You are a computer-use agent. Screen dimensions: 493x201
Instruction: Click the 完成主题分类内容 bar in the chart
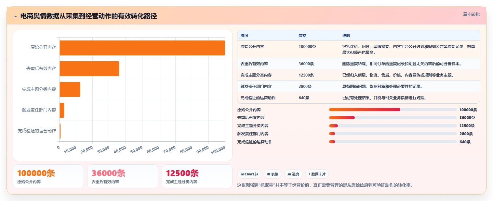coord(70,89)
